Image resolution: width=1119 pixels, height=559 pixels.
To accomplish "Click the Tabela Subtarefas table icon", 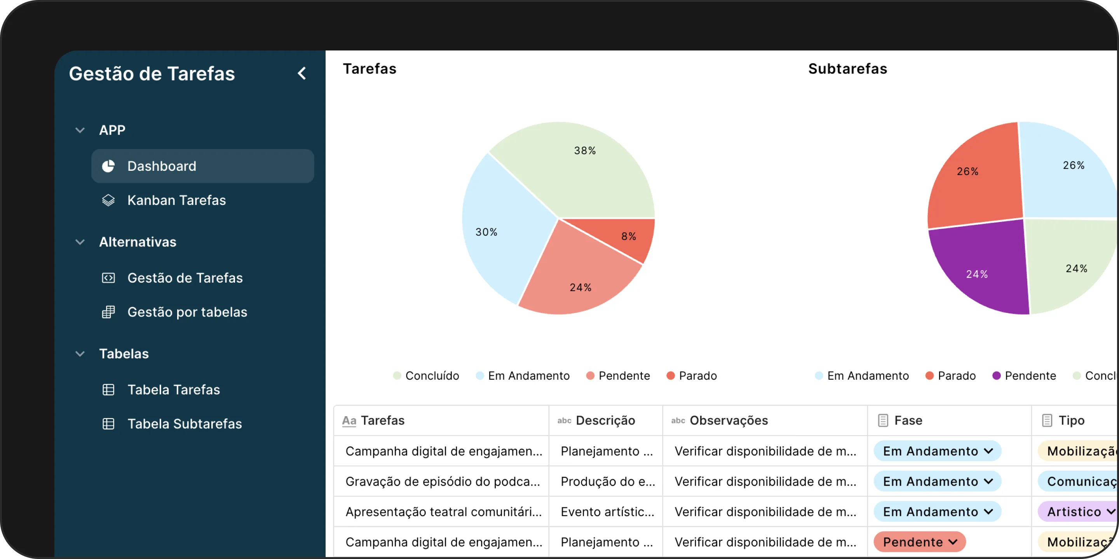I will tap(108, 424).
